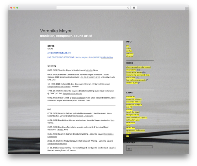The image size is (197, 166).
Task: Follow the symposion lindabrunn sidebar link
Action: tap(136, 130)
